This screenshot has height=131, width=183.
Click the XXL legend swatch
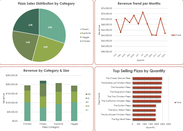(86, 94)
